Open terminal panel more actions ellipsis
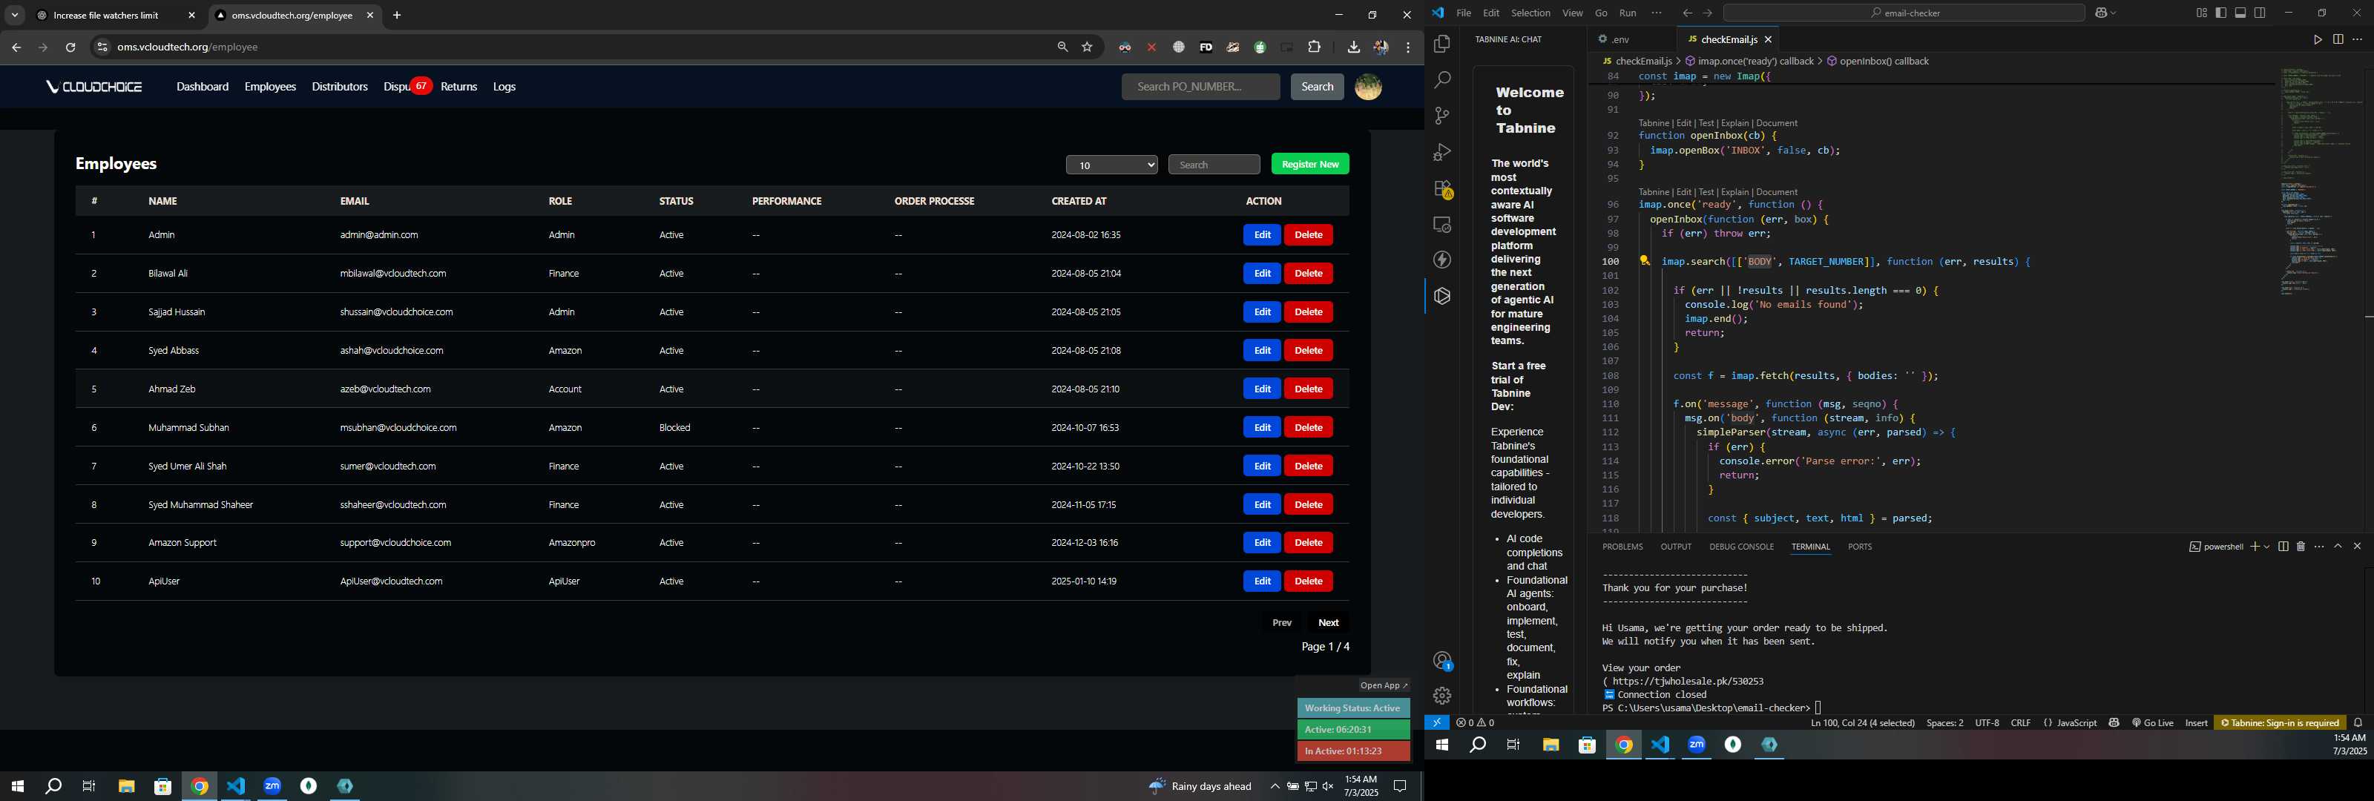This screenshot has height=801, width=2374. tap(2318, 547)
